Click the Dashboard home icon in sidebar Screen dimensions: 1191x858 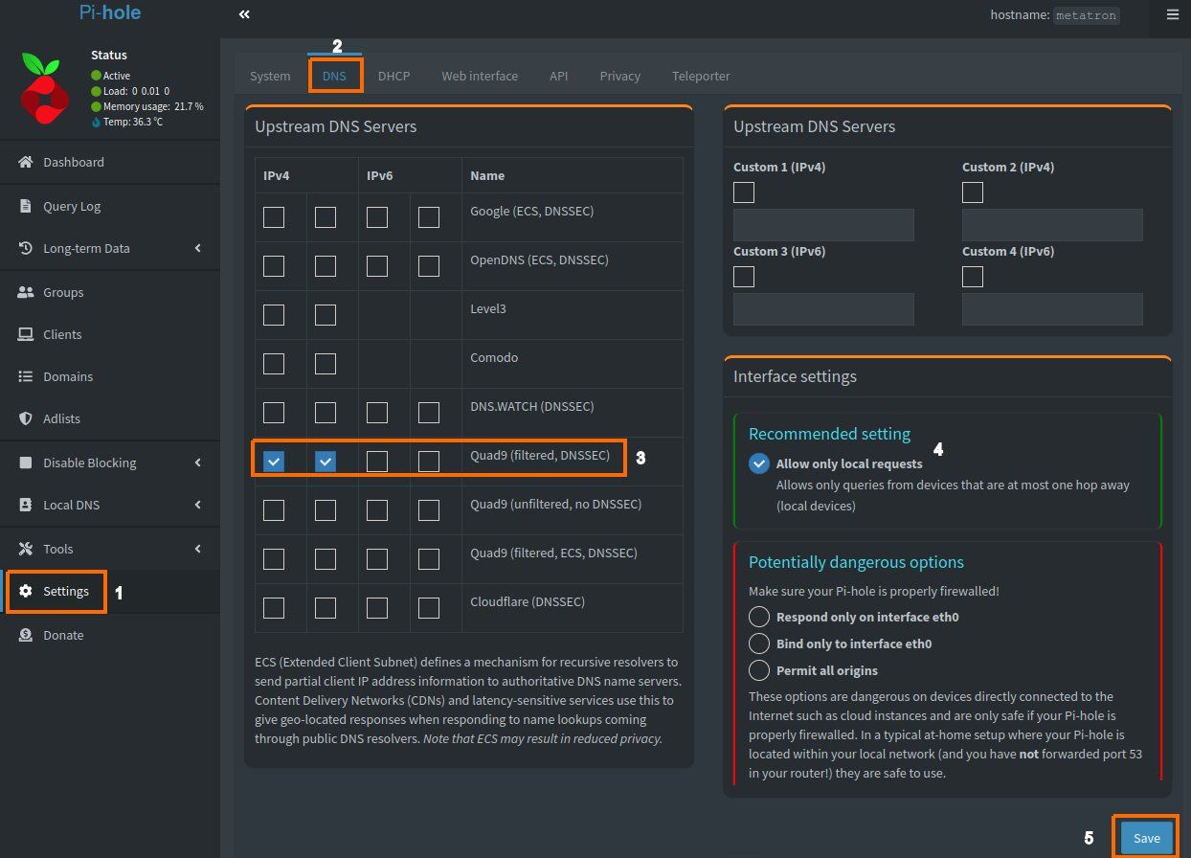(26, 162)
